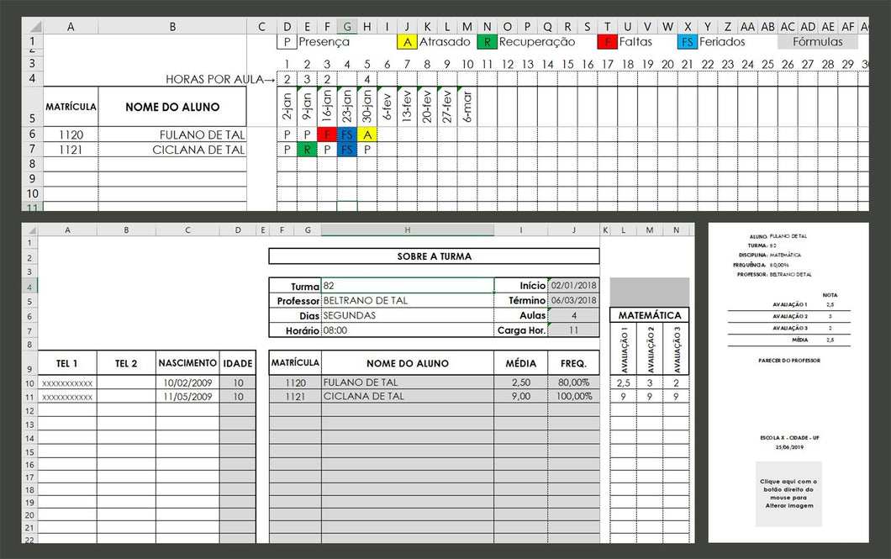Select FULANO's Freq. cell showing 80,00%

click(573, 382)
